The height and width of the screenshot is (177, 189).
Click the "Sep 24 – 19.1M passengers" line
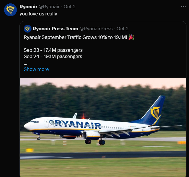[53, 56]
